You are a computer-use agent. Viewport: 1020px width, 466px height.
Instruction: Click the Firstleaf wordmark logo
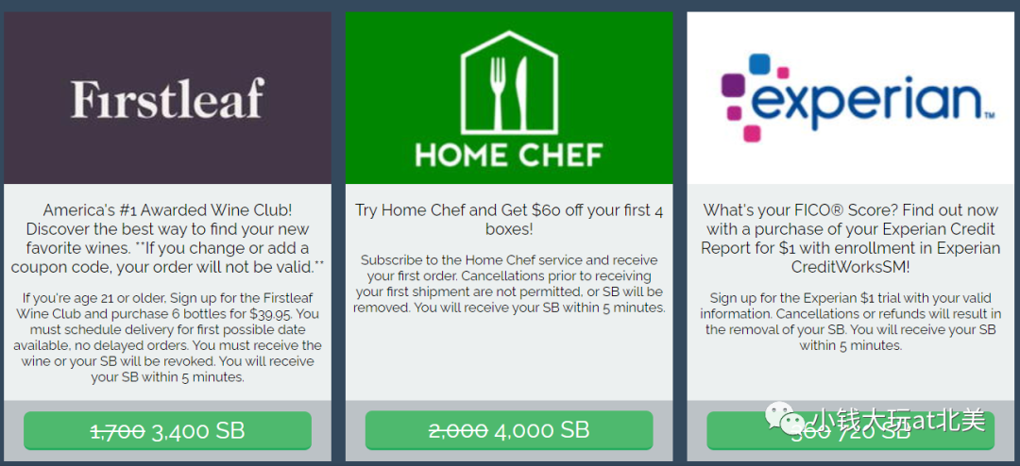[167, 99]
